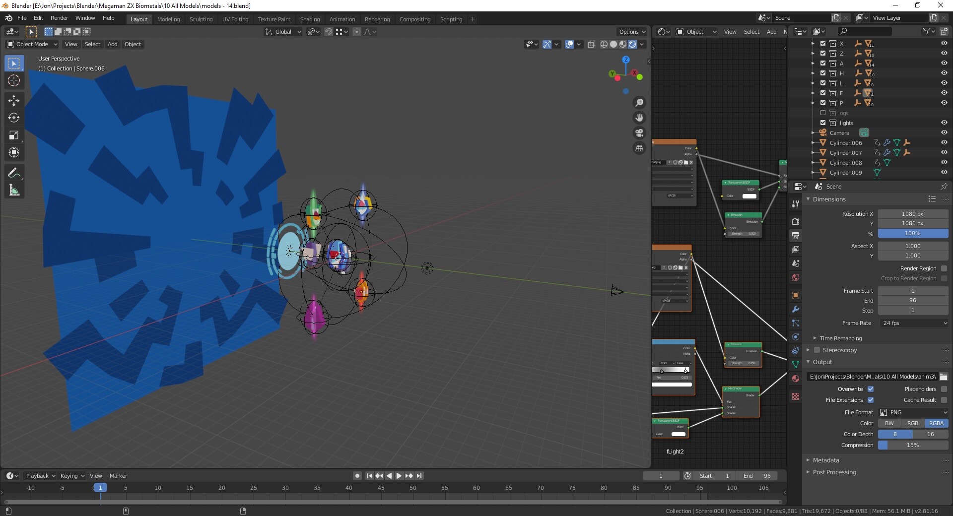Expand the Metadata panel
The width and height of the screenshot is (953, 516).
[825, 460]
